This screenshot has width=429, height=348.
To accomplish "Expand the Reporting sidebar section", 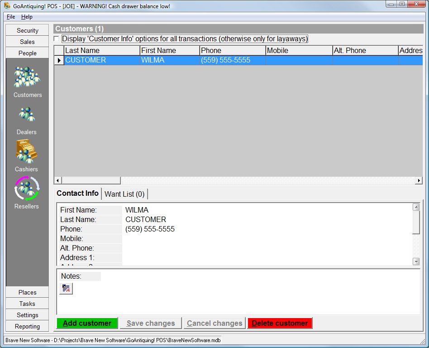I will [27, 326].
